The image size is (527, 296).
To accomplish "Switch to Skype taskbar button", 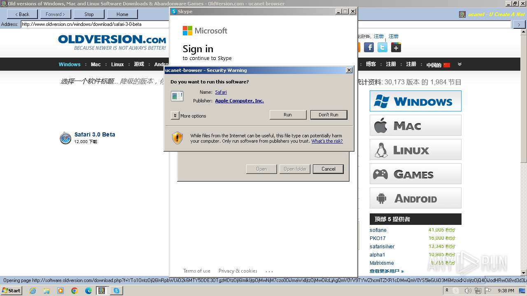I will pos(117,291).
